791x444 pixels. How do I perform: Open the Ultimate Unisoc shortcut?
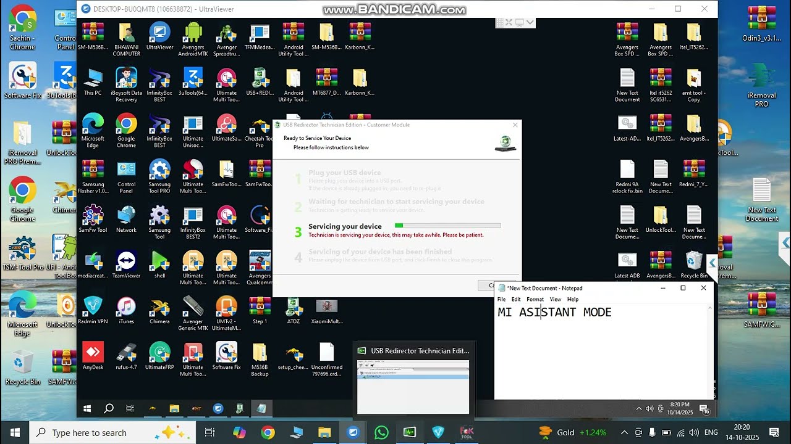click(x=193, y=131)
